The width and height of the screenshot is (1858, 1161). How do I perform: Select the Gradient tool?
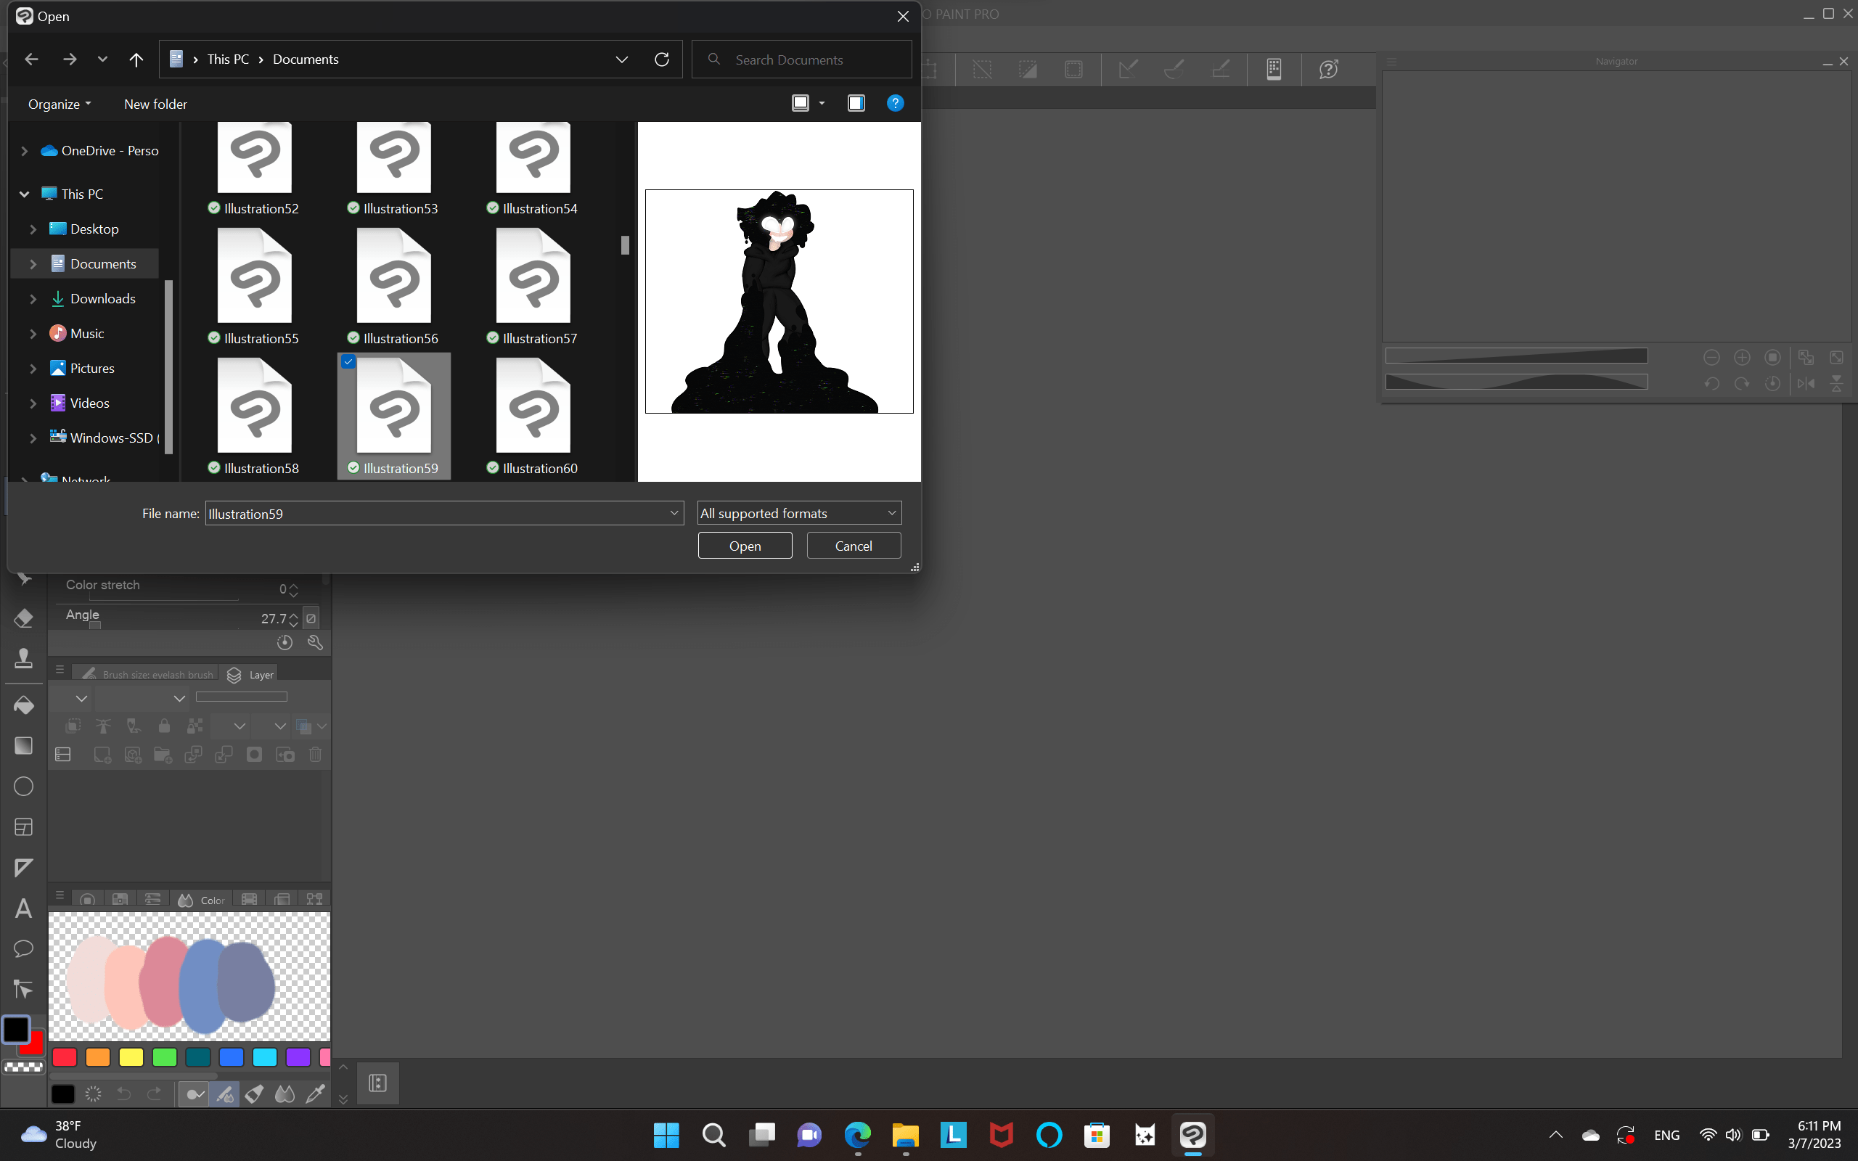click(23, 744)
